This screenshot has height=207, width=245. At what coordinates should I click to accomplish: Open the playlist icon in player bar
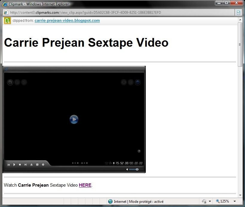point(37,165)
